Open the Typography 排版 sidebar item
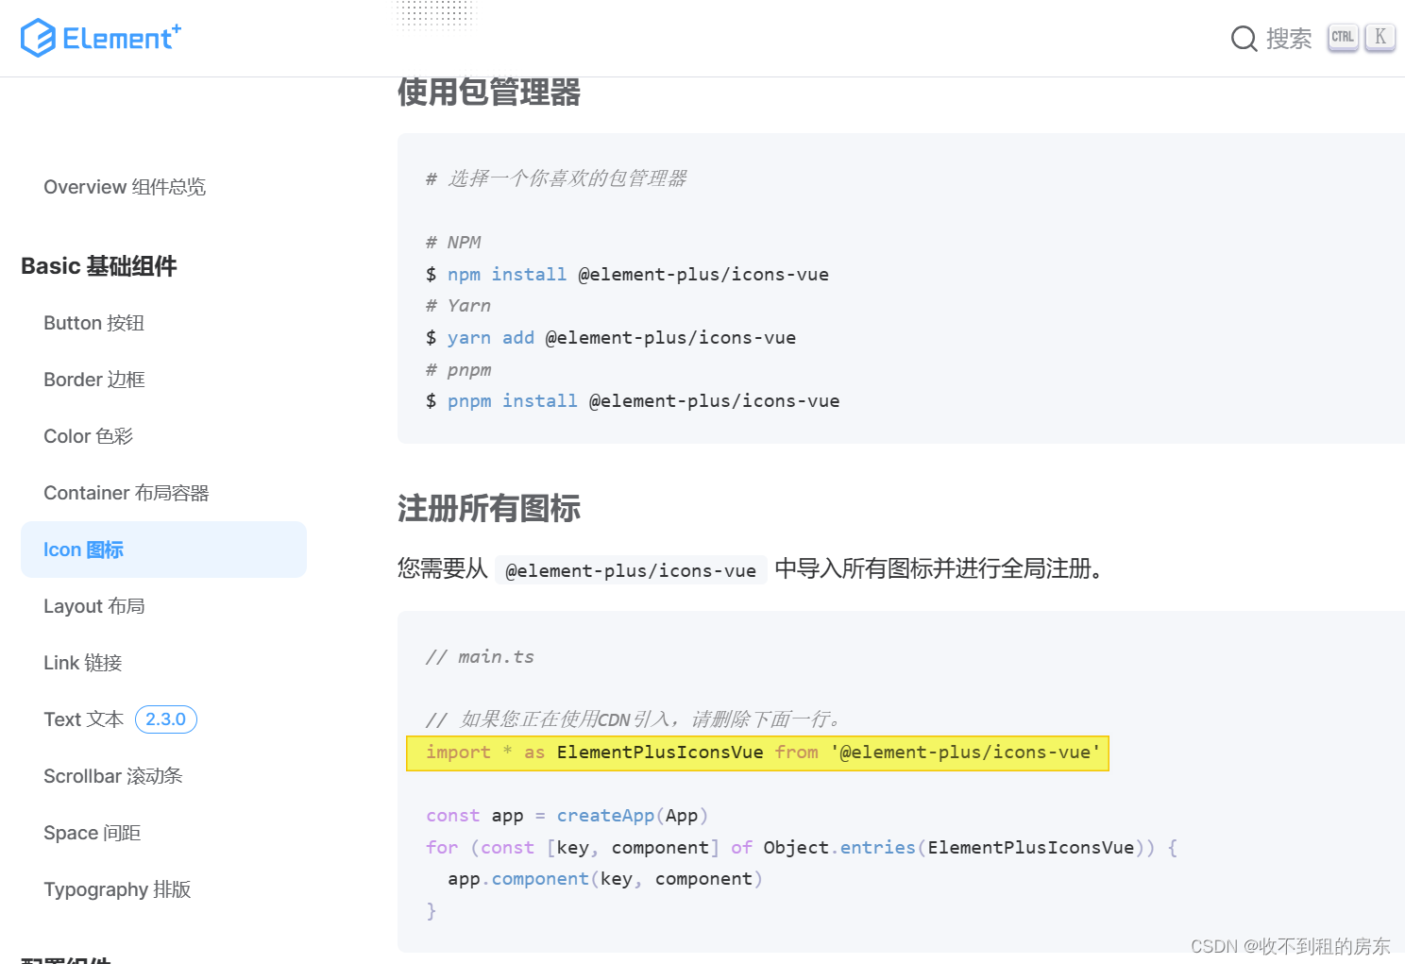The image size is (1405, 964). (117, 889)
